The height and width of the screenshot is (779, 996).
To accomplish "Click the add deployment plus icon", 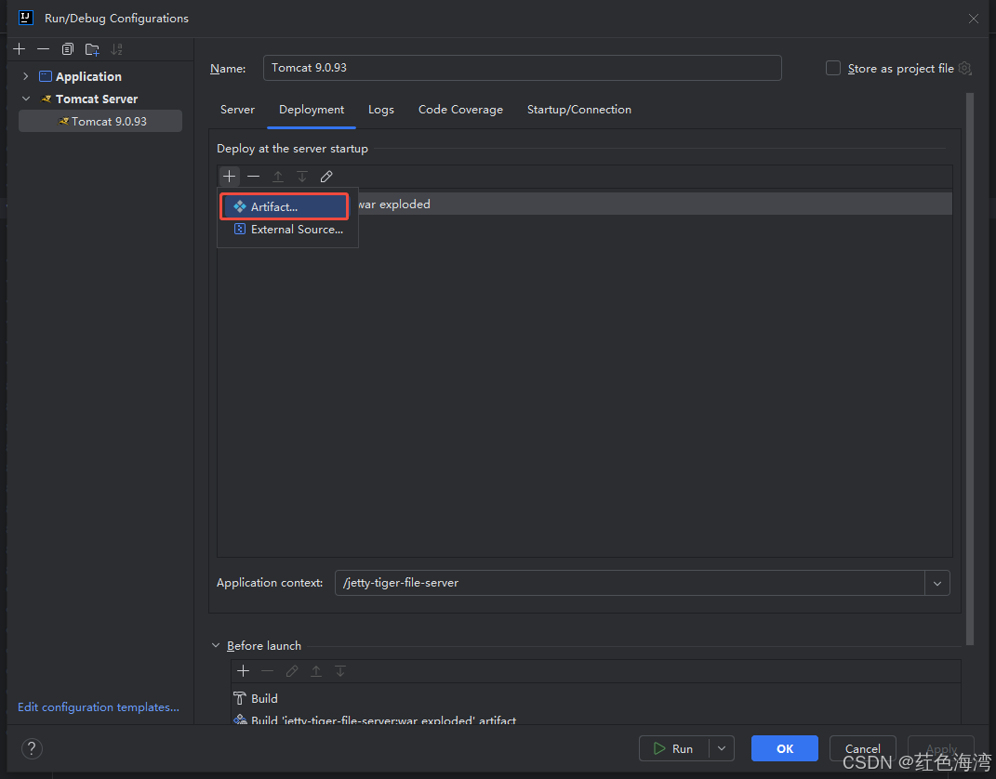I will click(x=230, y=177).
